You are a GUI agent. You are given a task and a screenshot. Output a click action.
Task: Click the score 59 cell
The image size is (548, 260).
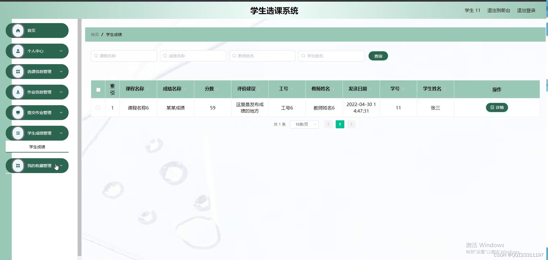click(x=213, y=108)
